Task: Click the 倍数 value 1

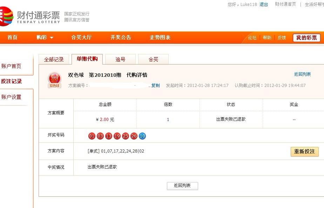Action: 168,120
